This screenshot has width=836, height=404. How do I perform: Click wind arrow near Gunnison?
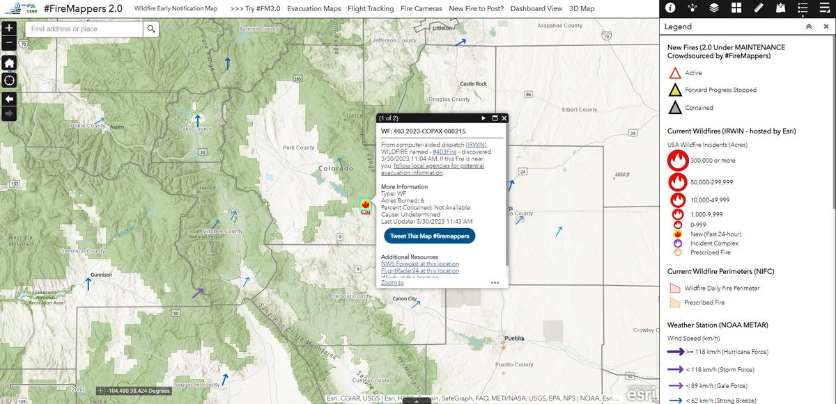[x=88, y=283]
